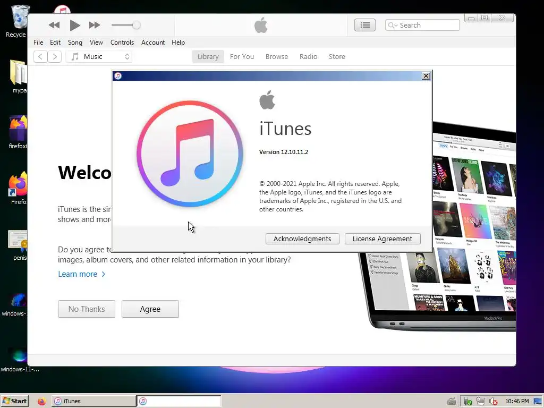
Task: Select the Firefox shortcut desktop icon
Action: [x=18, y=189]
